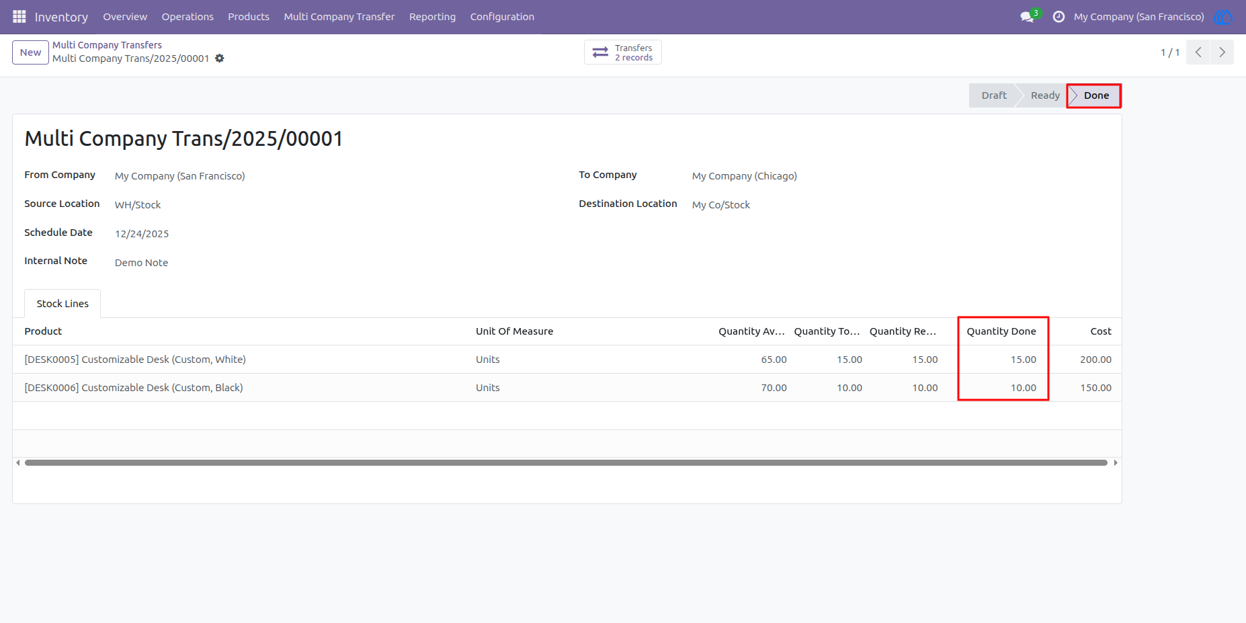Click the right scrollbar arrow

pos(1116,462)
